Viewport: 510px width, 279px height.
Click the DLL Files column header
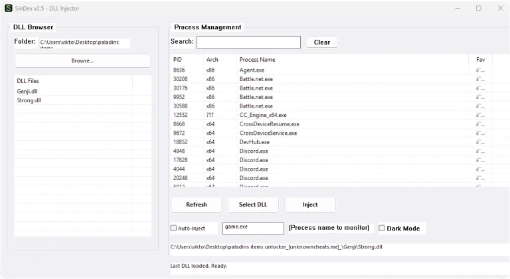(73, 81)
